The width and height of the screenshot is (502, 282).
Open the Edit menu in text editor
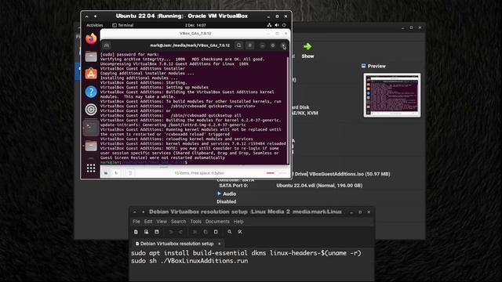pos(148,222)
